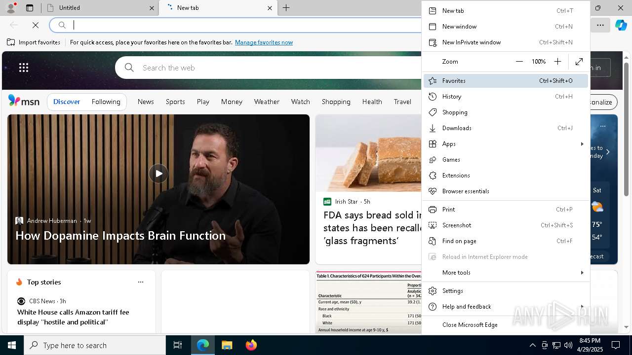This screenshot has height=355, width=632.
Task: Open Windows Start menu
Action: coord(12,345)
